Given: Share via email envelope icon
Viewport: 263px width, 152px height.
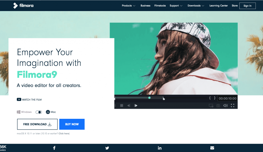Looking at the screenshot, I should [212, 148].
